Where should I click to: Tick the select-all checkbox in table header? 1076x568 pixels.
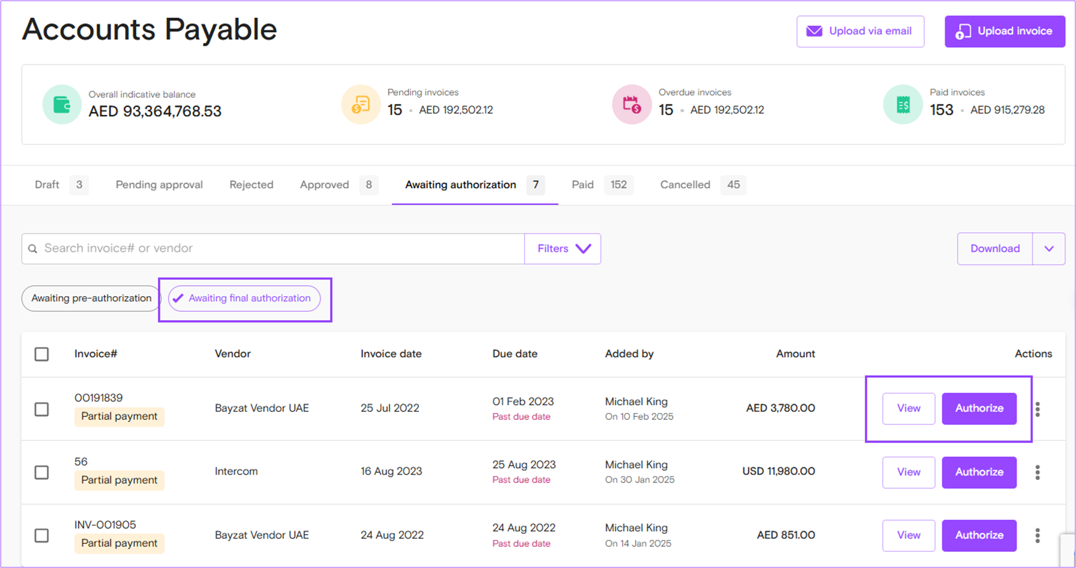(x=41, y=354)
